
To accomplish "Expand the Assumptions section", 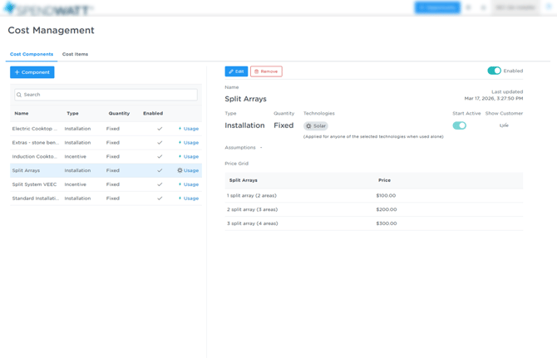I will pyautogui.click(x=243, y=148).
